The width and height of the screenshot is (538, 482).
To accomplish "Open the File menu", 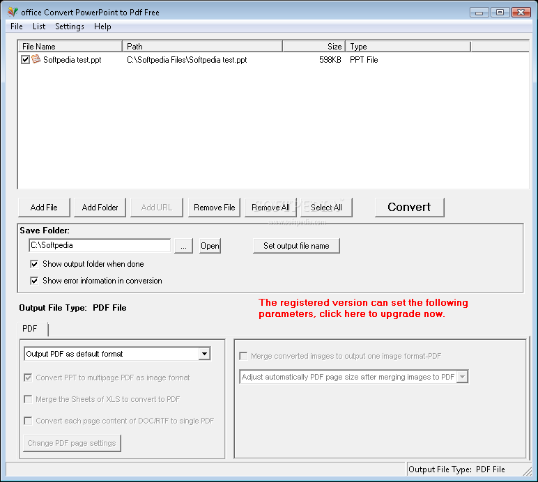I will (x=17, y=26).
